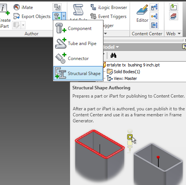This screenshot has height=185, width=186.
Task: Click the Author panel label
Action: (x=31, y=34)
